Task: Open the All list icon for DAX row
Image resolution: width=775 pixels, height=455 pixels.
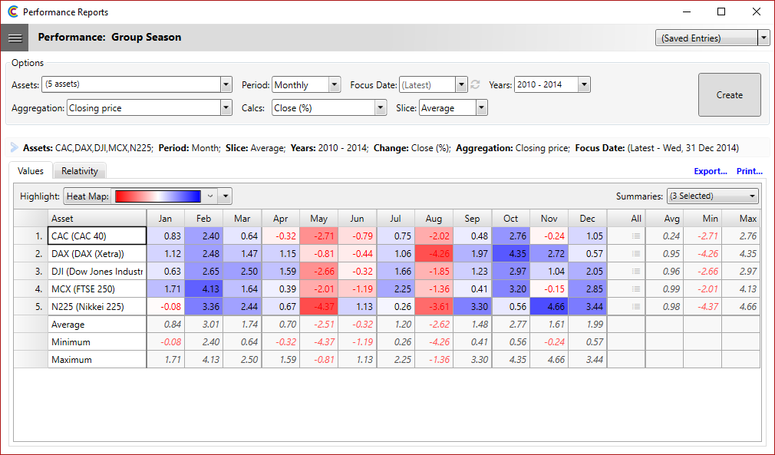Action: coord(635,254)
